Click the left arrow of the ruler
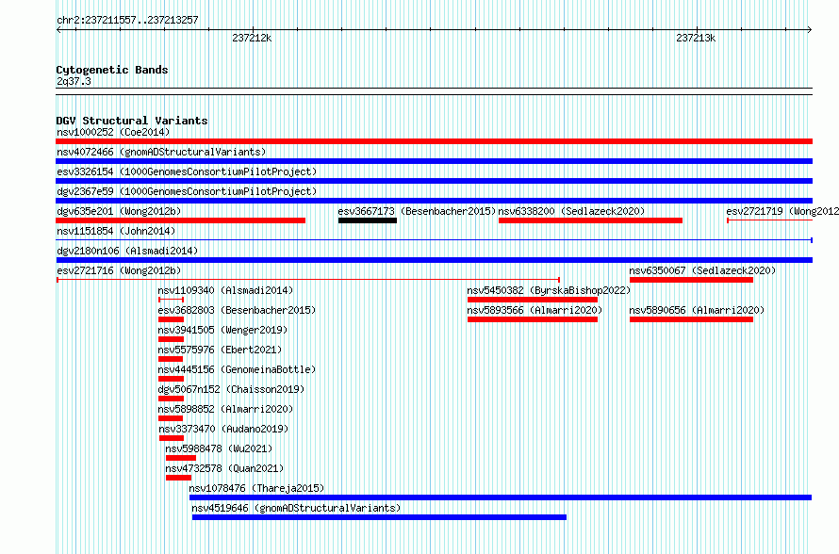Screen dimensions: 839x554 click(x=58, y=30)
